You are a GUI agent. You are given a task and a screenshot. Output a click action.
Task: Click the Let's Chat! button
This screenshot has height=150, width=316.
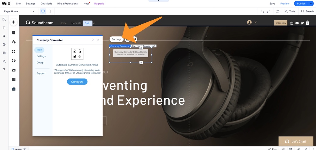[296, 141]
